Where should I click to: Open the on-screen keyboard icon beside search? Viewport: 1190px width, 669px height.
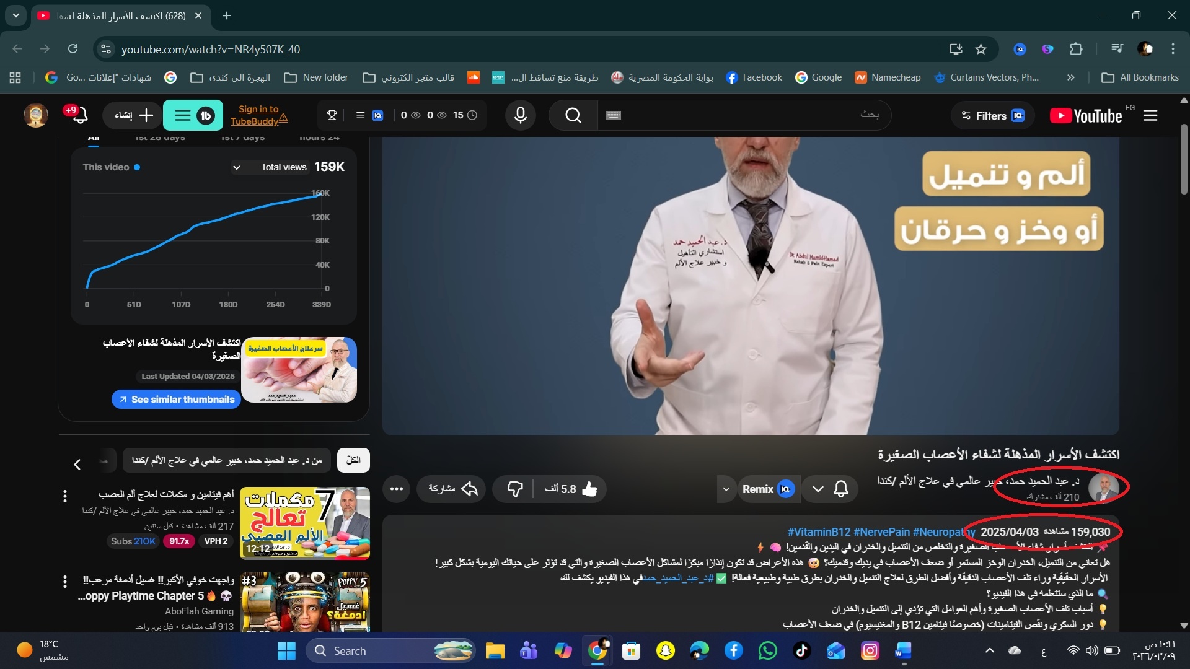[x=613, y=115]
